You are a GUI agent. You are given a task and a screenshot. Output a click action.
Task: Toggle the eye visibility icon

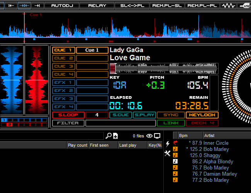(x=149, y=136)
